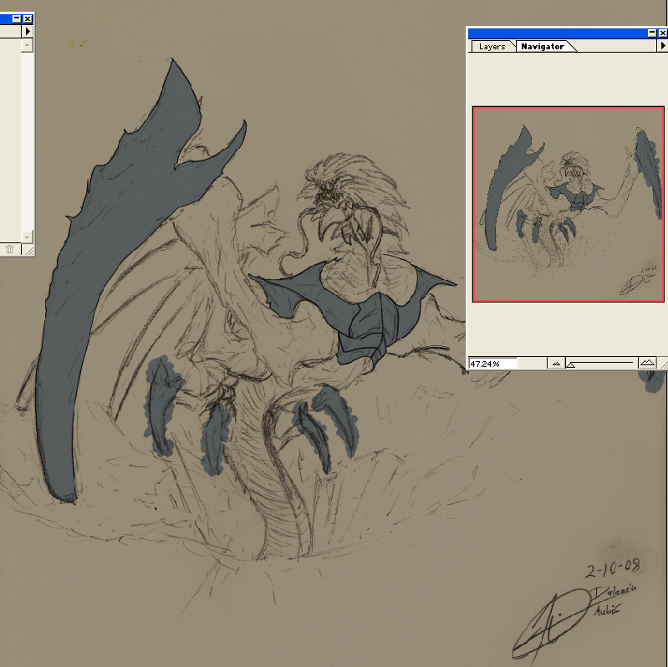Select the Navigator tab

click(542, 47)
